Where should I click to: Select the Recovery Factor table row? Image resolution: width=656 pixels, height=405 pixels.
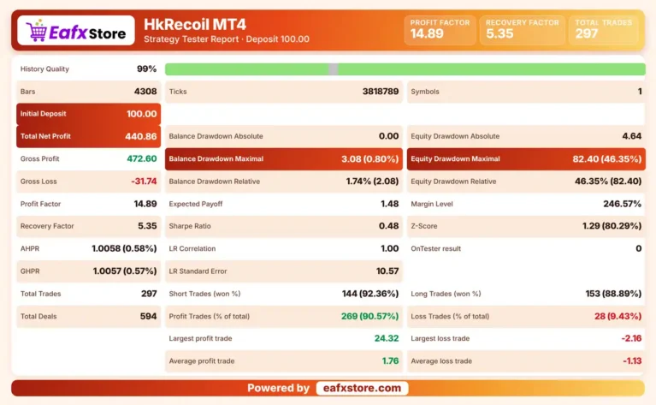coord(88,226)
